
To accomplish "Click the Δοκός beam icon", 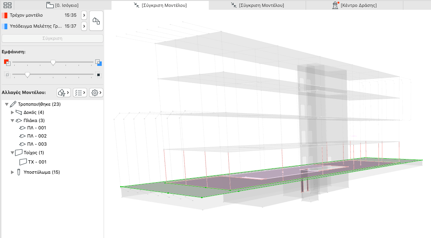I will coord(19,112).
